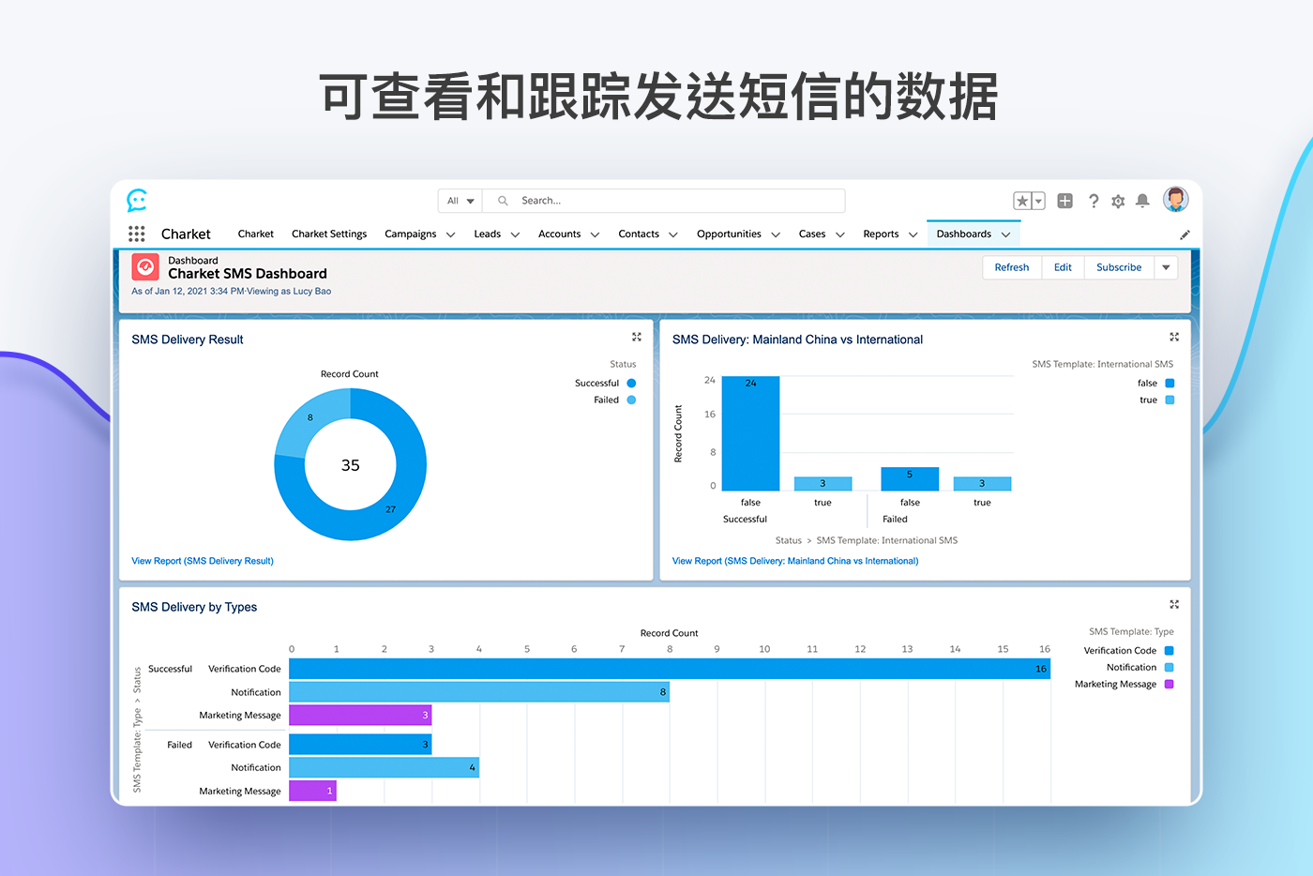Click the Failed Notification bar 4

click(x=384, y=767)
